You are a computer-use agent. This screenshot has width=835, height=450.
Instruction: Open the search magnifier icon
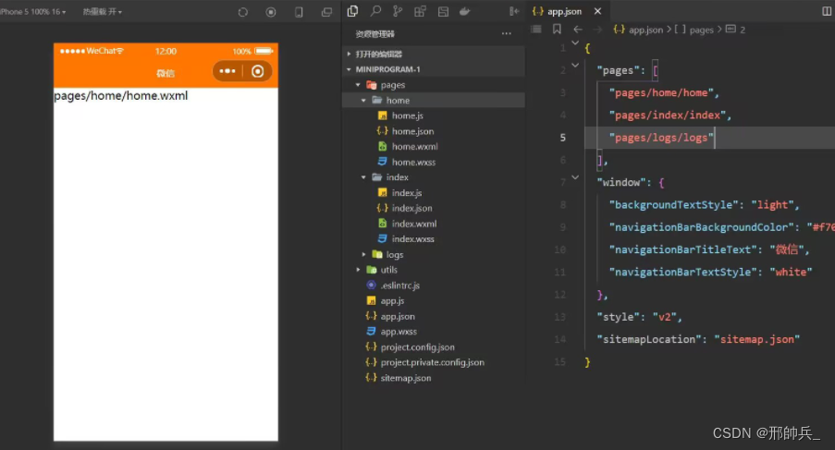coord(375,11)
